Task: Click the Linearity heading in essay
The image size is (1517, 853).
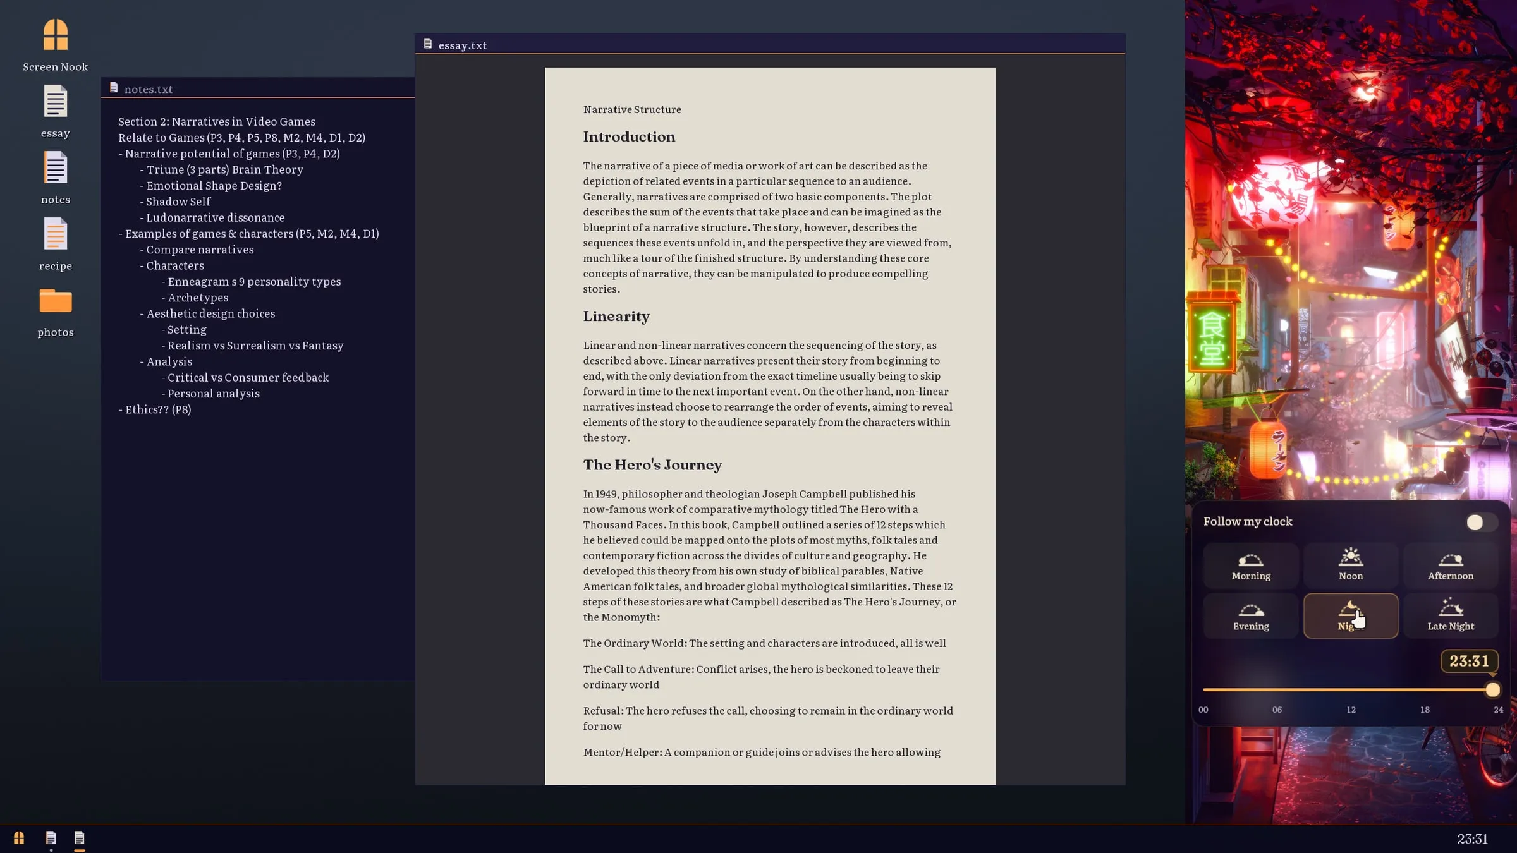Action: tap(616, 317)
